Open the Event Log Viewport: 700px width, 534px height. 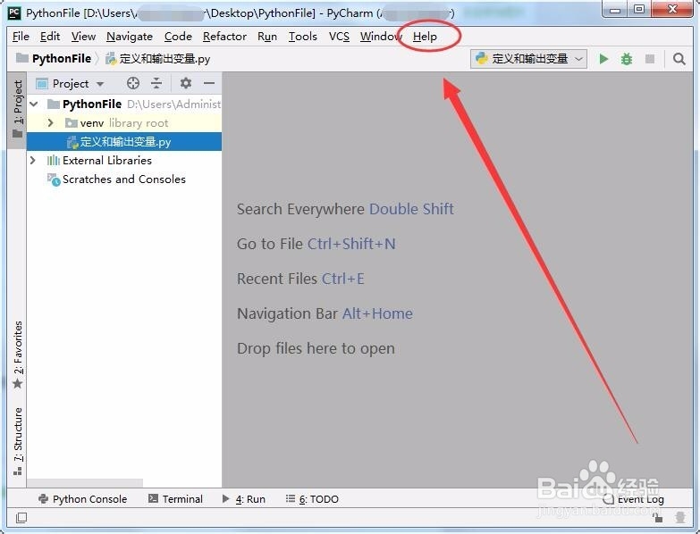pos(634,500)
